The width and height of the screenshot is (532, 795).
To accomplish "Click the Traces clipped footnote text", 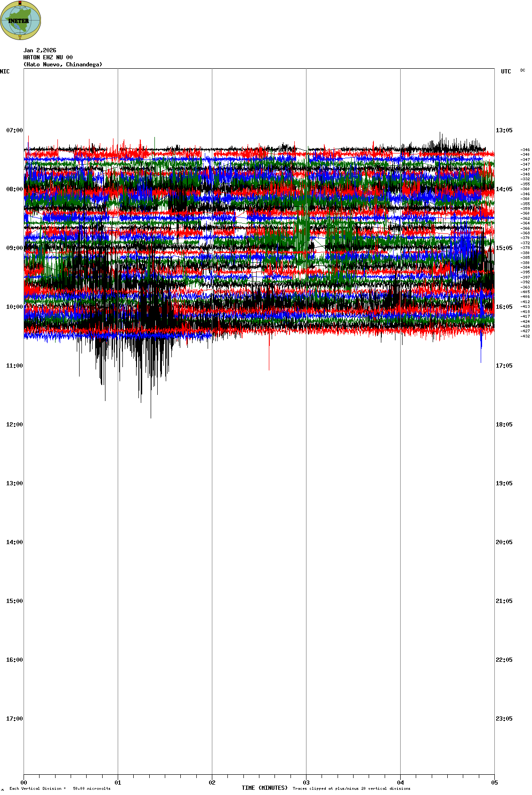I will tap(351, 788).
